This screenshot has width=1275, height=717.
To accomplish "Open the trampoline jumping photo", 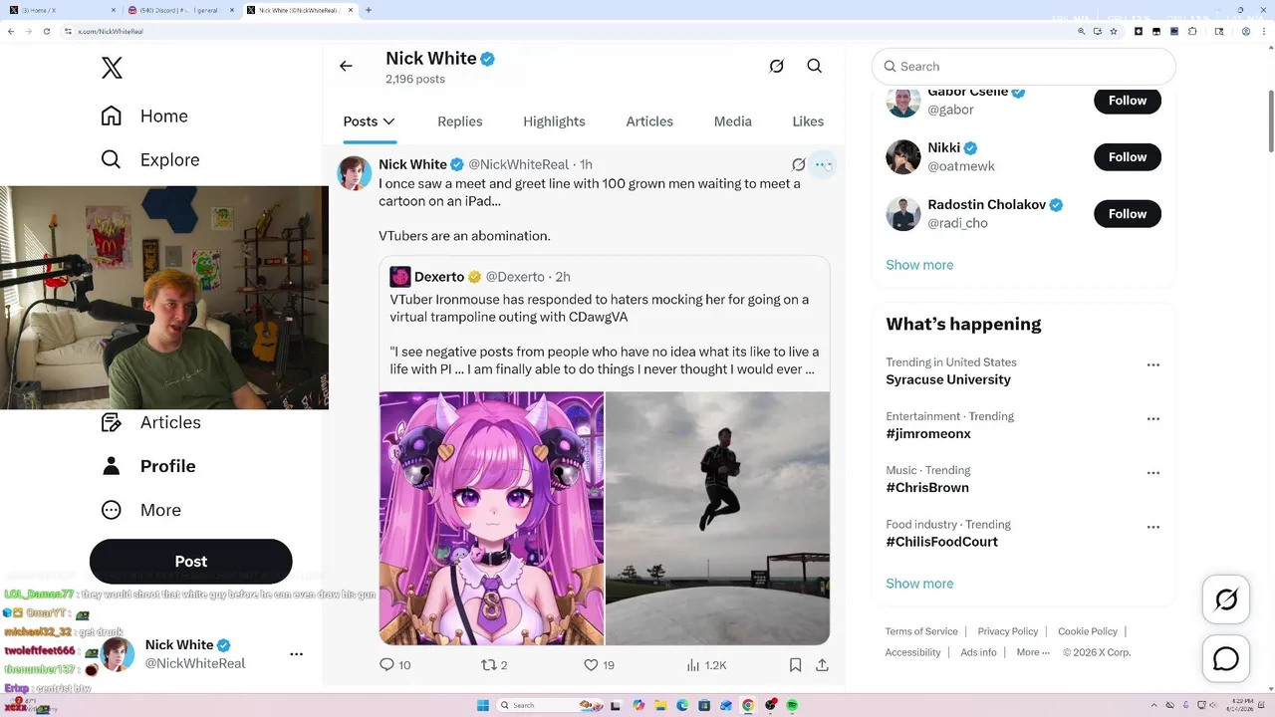I will click(x=718, y=519).
